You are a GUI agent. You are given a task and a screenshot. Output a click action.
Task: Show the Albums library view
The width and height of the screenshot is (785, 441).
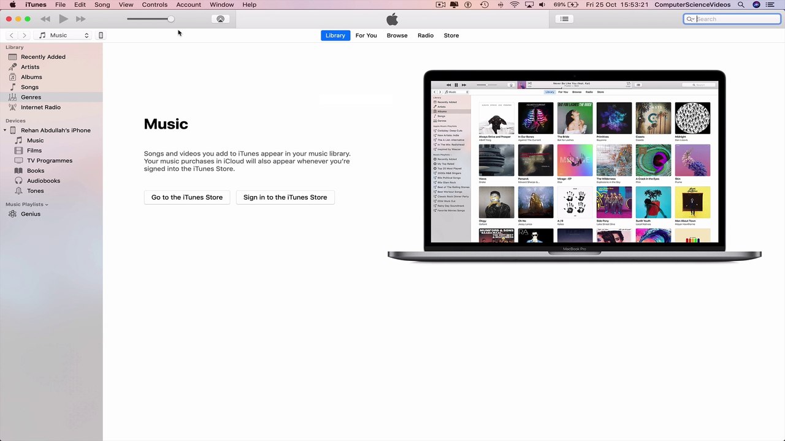(52, 77)
